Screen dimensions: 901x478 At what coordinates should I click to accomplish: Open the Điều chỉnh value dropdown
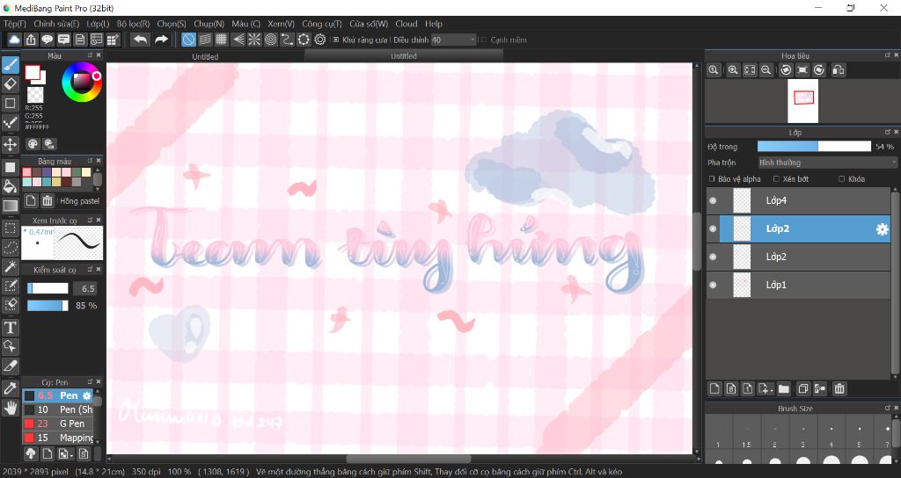pyautogui.click(x=454, y=40)
